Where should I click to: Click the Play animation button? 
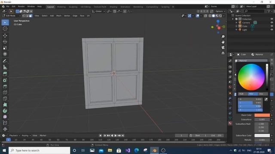tap(116, 136)
